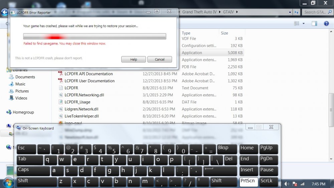Click the Pause key on On-Screen Keyboard
The height and width of the screenshot is (188, 334).
coord(269,171)
